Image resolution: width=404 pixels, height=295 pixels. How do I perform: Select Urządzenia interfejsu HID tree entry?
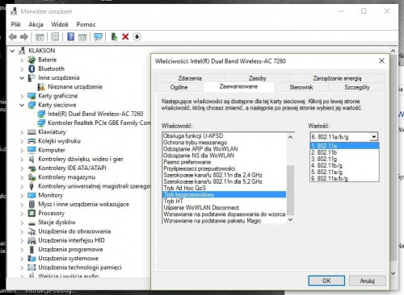click(x=71, y=240)
